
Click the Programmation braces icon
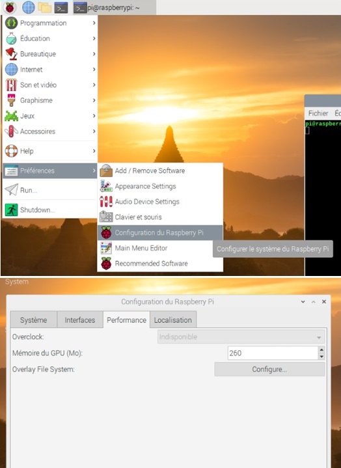point(11,23)
